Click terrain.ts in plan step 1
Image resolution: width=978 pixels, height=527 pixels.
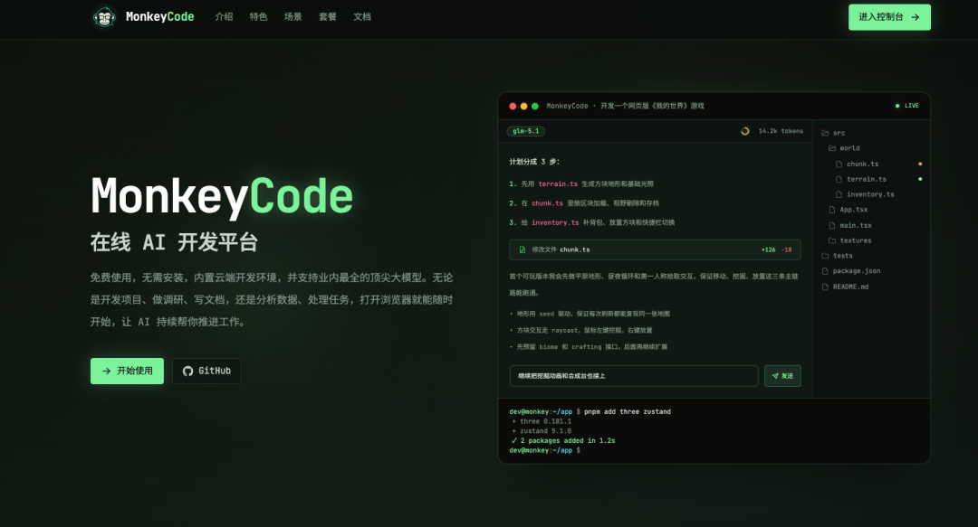(558, 184)
